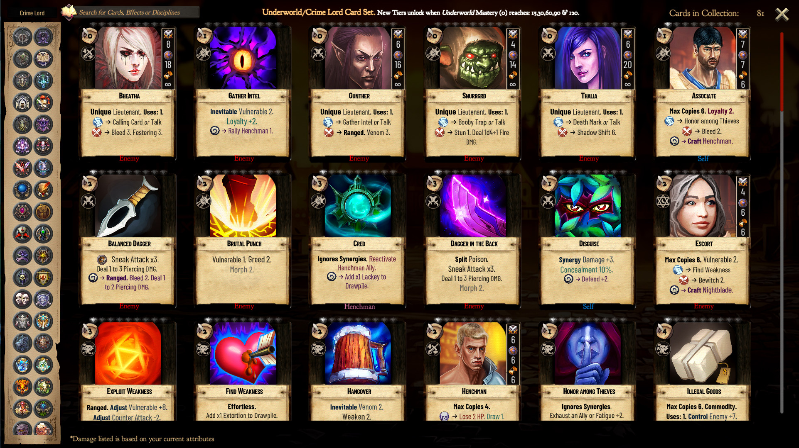
Task: Select the spellbook discipline icon
Action: pyautogui.click(x=43, y=58)
